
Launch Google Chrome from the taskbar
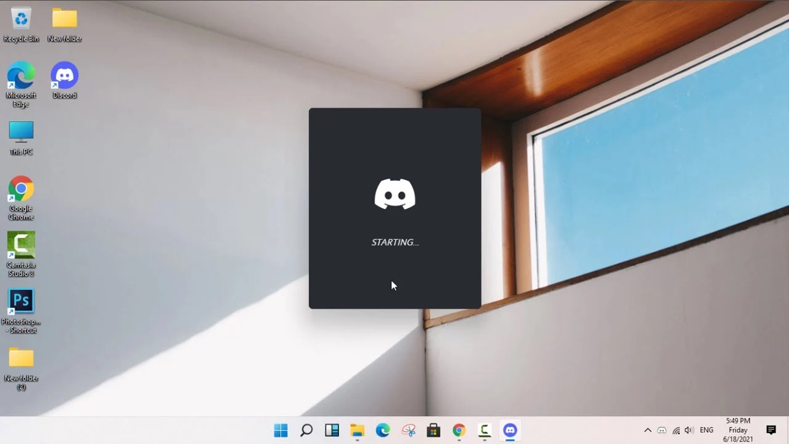click(x=459, y=430)
